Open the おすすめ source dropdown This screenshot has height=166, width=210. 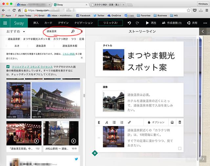click(15, 31)
